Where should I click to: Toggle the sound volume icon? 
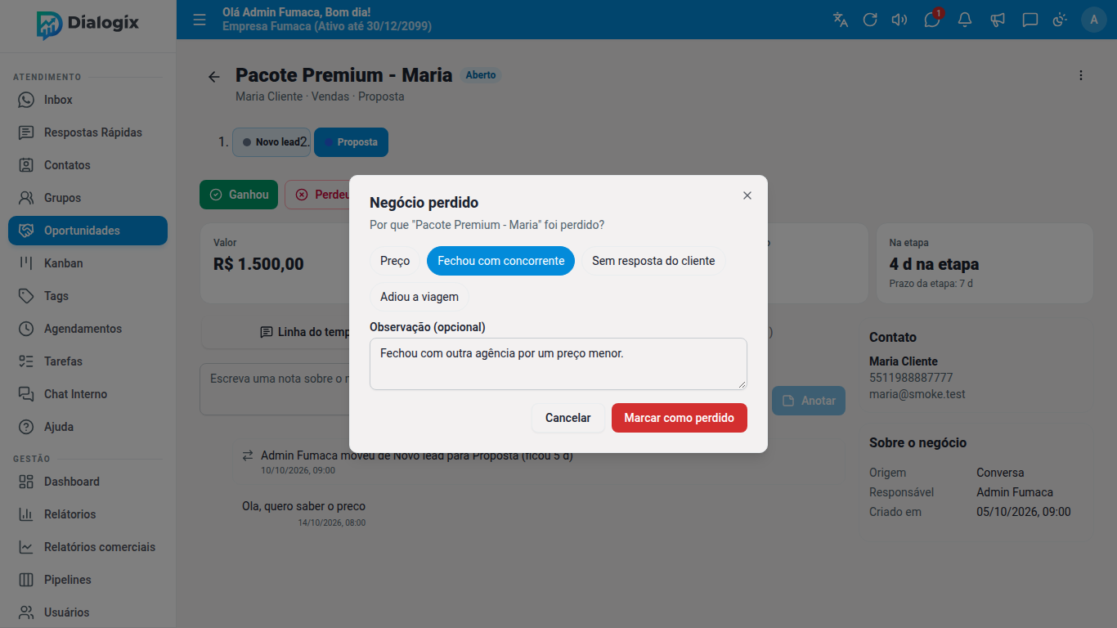899,20
